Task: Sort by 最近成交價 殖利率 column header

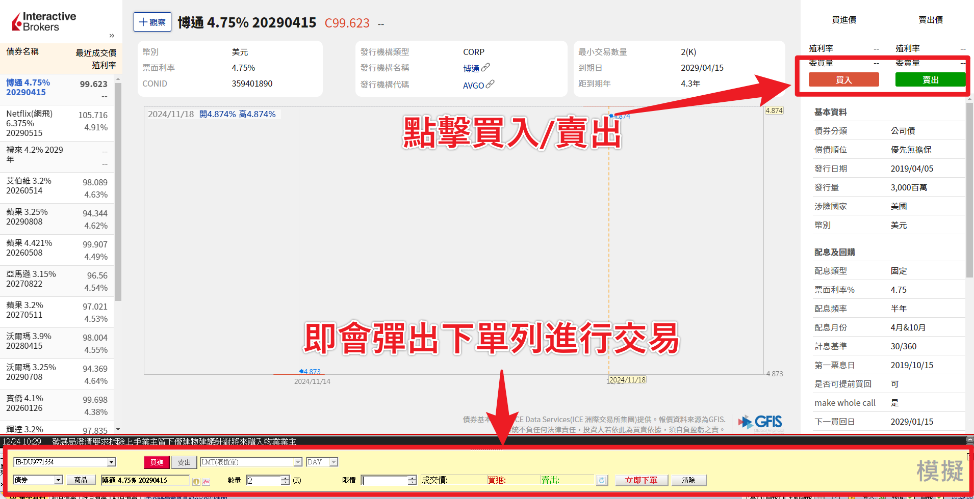Action: [x=96, y=59]
